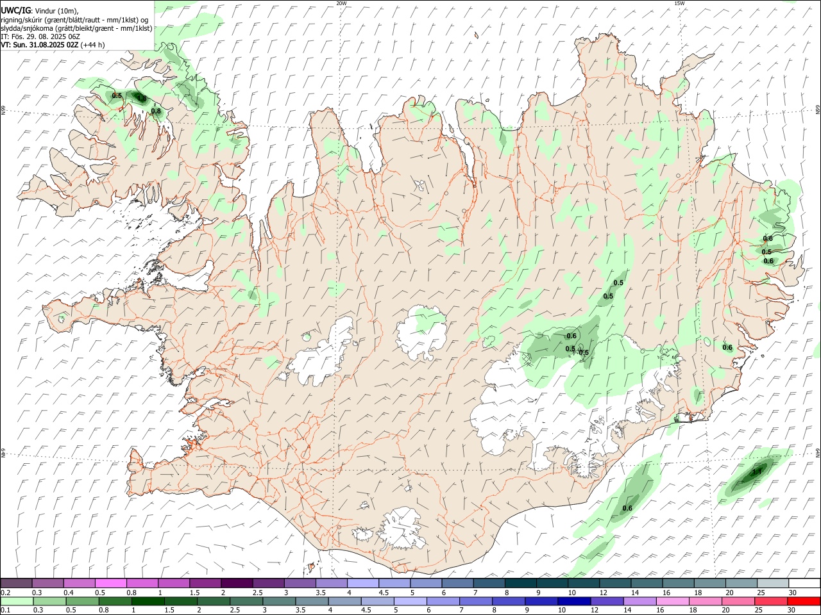
Task: Click the light lavender 4 mm snow legend swatch
Action: pyautogui.click(x=363, y=583)
